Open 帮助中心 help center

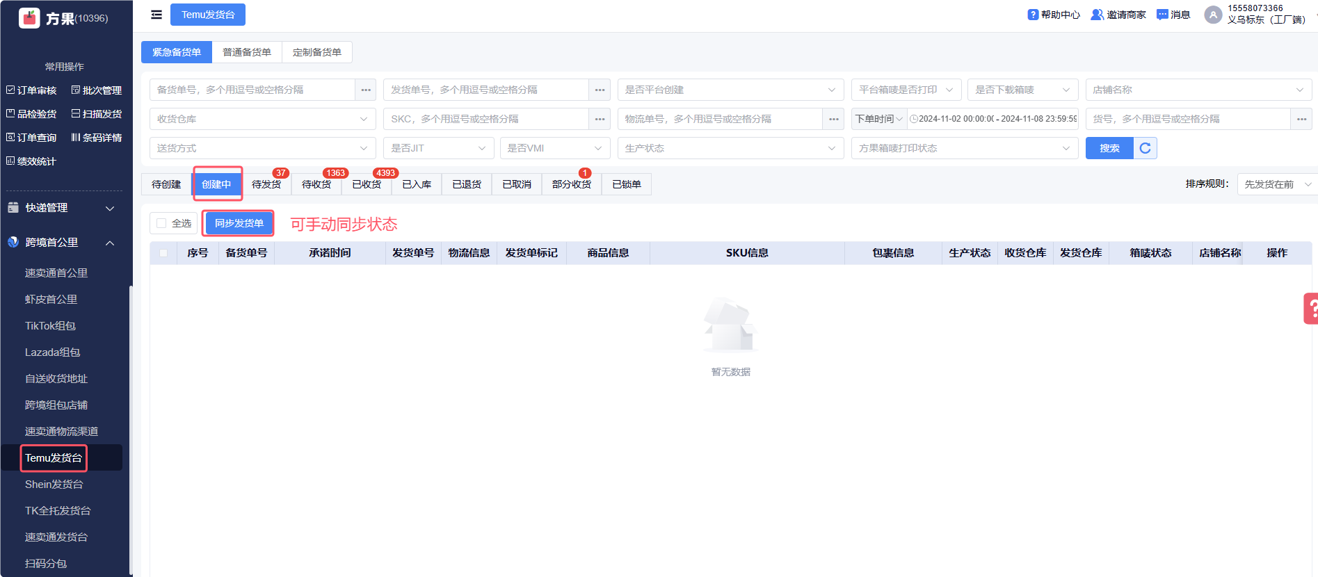1054,15
